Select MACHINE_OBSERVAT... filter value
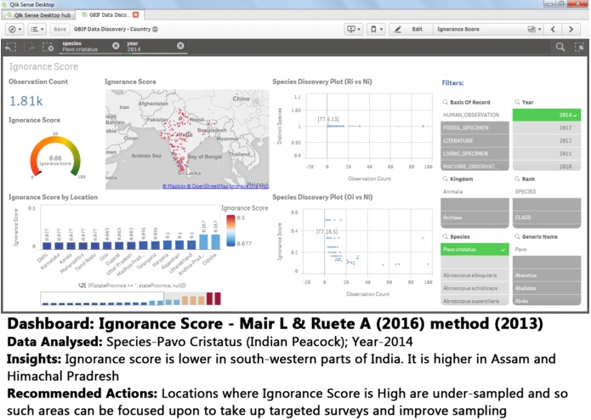The width and height of the screenshot is (591, 420). click(x=475, y=166)
